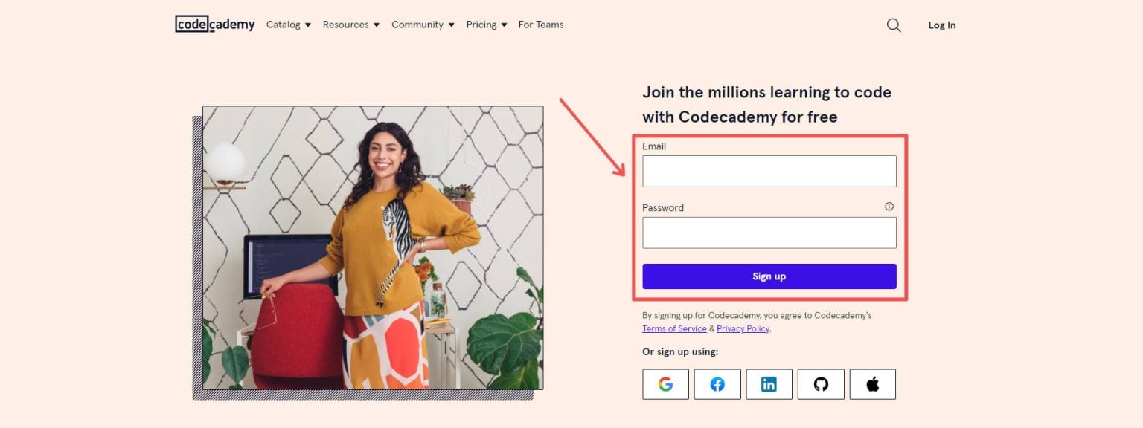The width and height of the screenshot is (1143, 428).
Task: Sign up with Facebook
Action: pyautogui.click(x=717, y=383)
